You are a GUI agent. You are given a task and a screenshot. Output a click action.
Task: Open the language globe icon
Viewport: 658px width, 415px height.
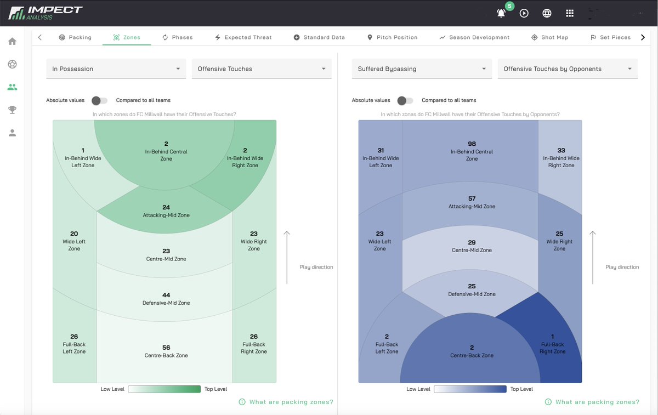pos(547,13)
